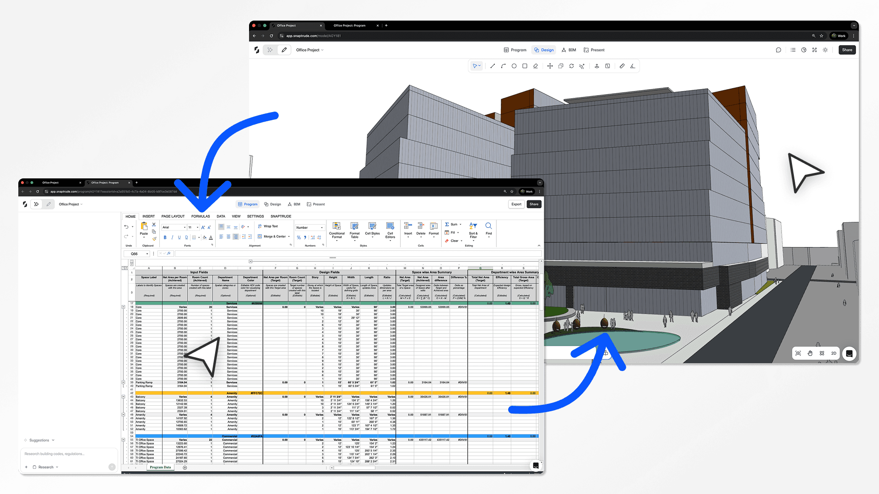The width and height of the screenshot is (879, 494).
Task: Click the Export button
Action: tap(516, 204)
